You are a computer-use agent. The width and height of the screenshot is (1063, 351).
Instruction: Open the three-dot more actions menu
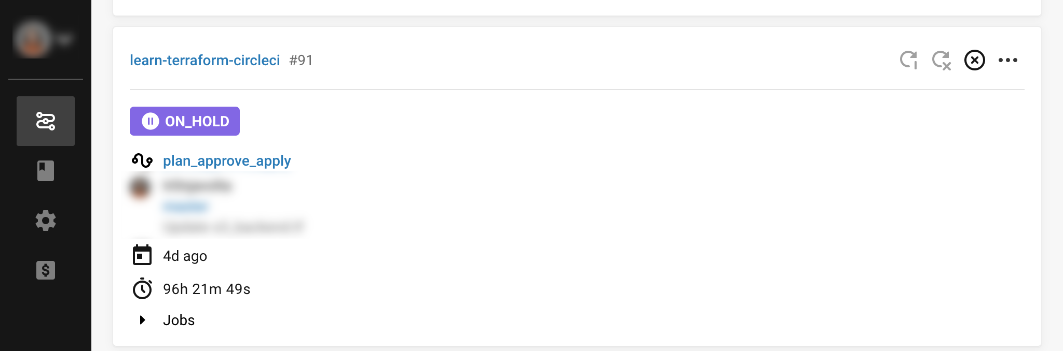coord(1007,60)
